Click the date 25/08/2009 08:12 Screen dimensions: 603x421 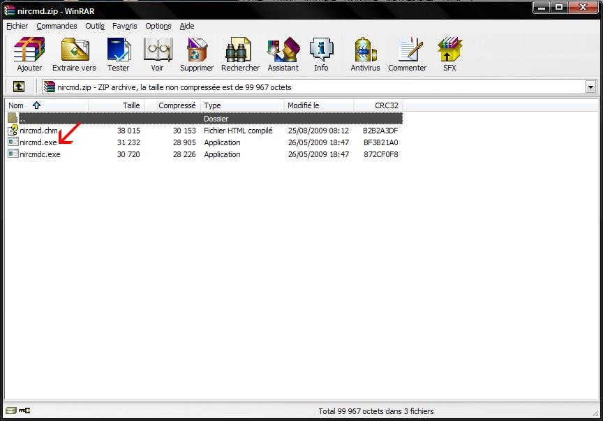click(318, 131)
